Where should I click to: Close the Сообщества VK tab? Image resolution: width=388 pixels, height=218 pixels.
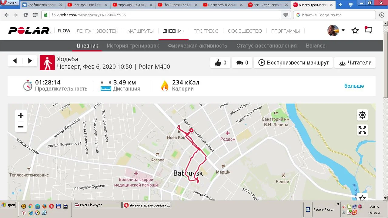(x=61, y=5)
